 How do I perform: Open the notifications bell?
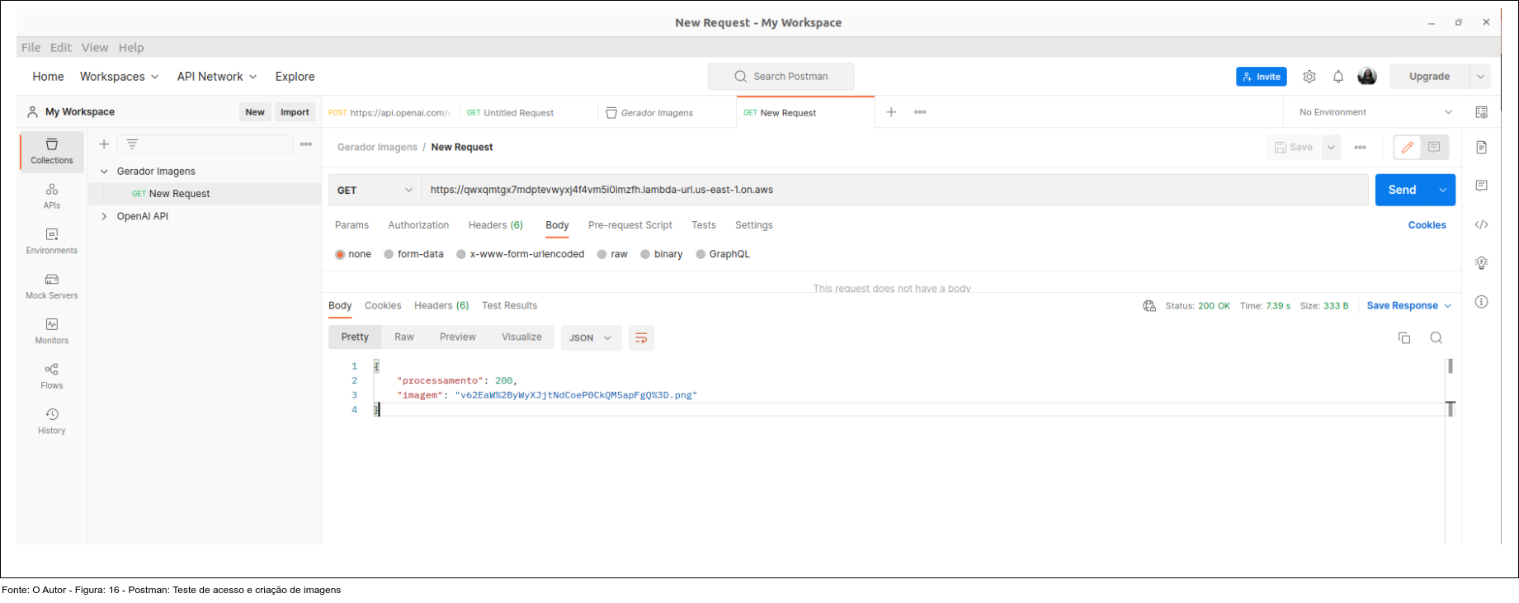[1338, 77]
